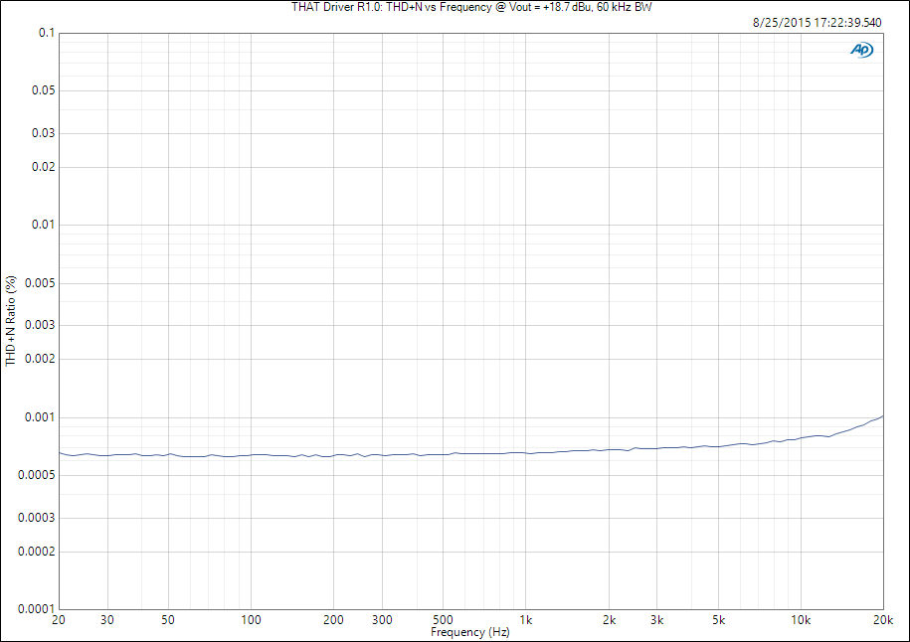Click the 0.005 Y-axis tick label
Viewport: 910px width, 642px height.
(40, 283)
